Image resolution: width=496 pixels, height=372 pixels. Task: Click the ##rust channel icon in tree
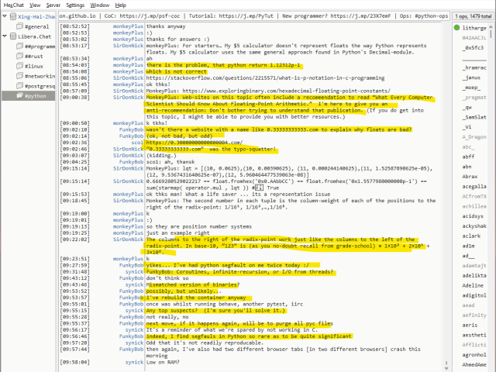(19, 57)
